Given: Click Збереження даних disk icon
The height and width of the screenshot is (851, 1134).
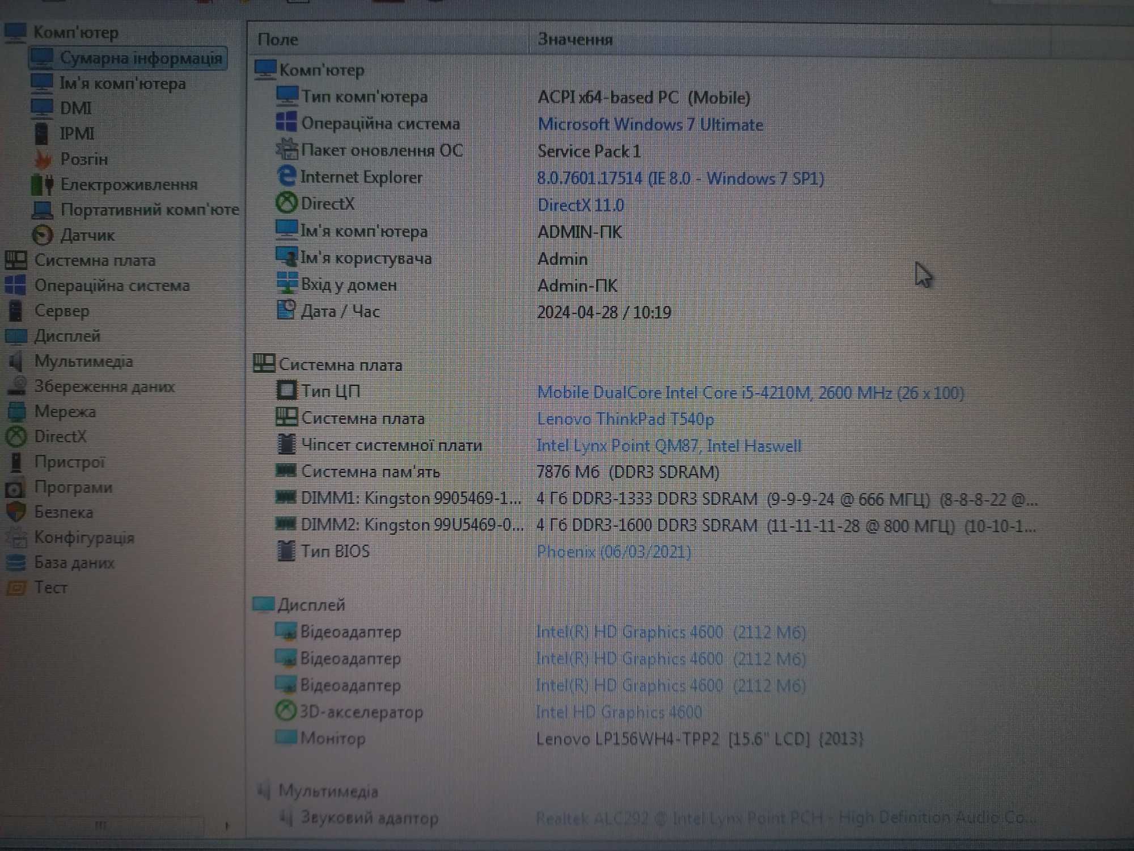Looking at the screenshot, I should click(16, 386).
